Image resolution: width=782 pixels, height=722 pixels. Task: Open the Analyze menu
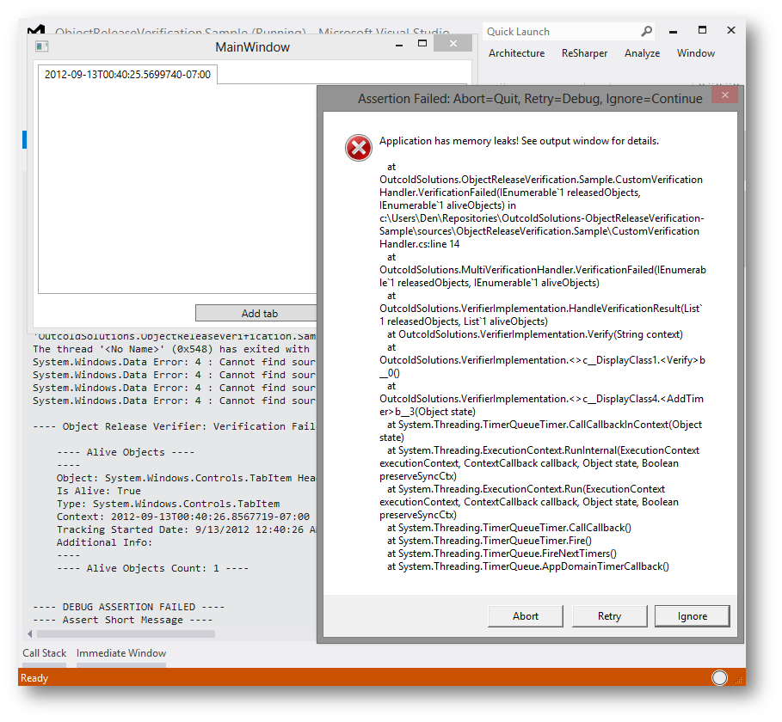point(643,53)
